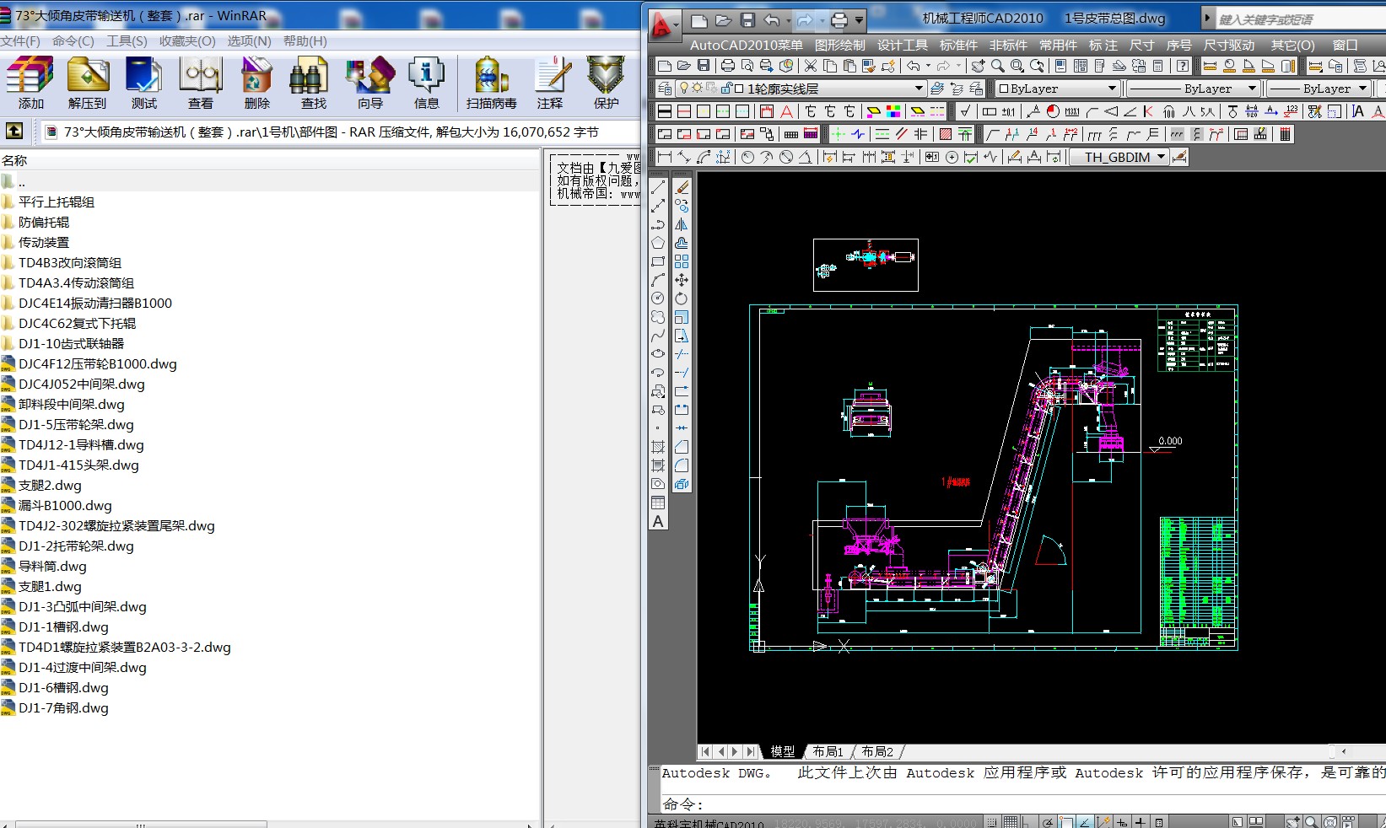
Task: Open AutoCAD 标准件 menu
Action: coord(958,45)
